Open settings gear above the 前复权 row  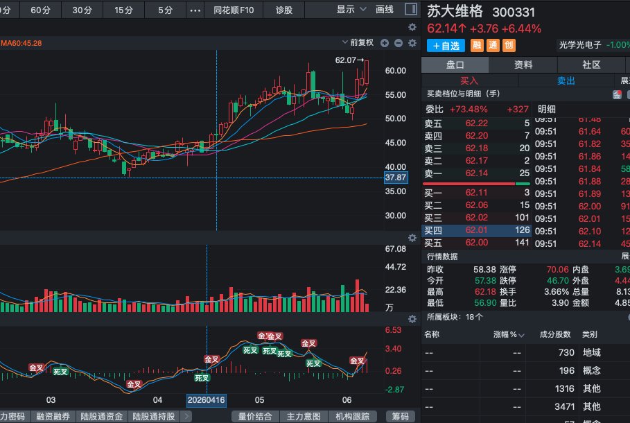[x=412, y=27]
